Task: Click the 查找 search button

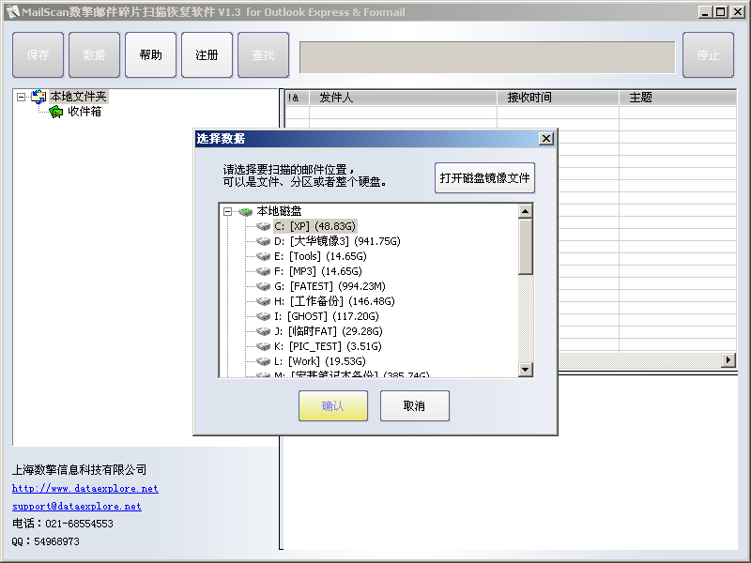Action: 264,55
